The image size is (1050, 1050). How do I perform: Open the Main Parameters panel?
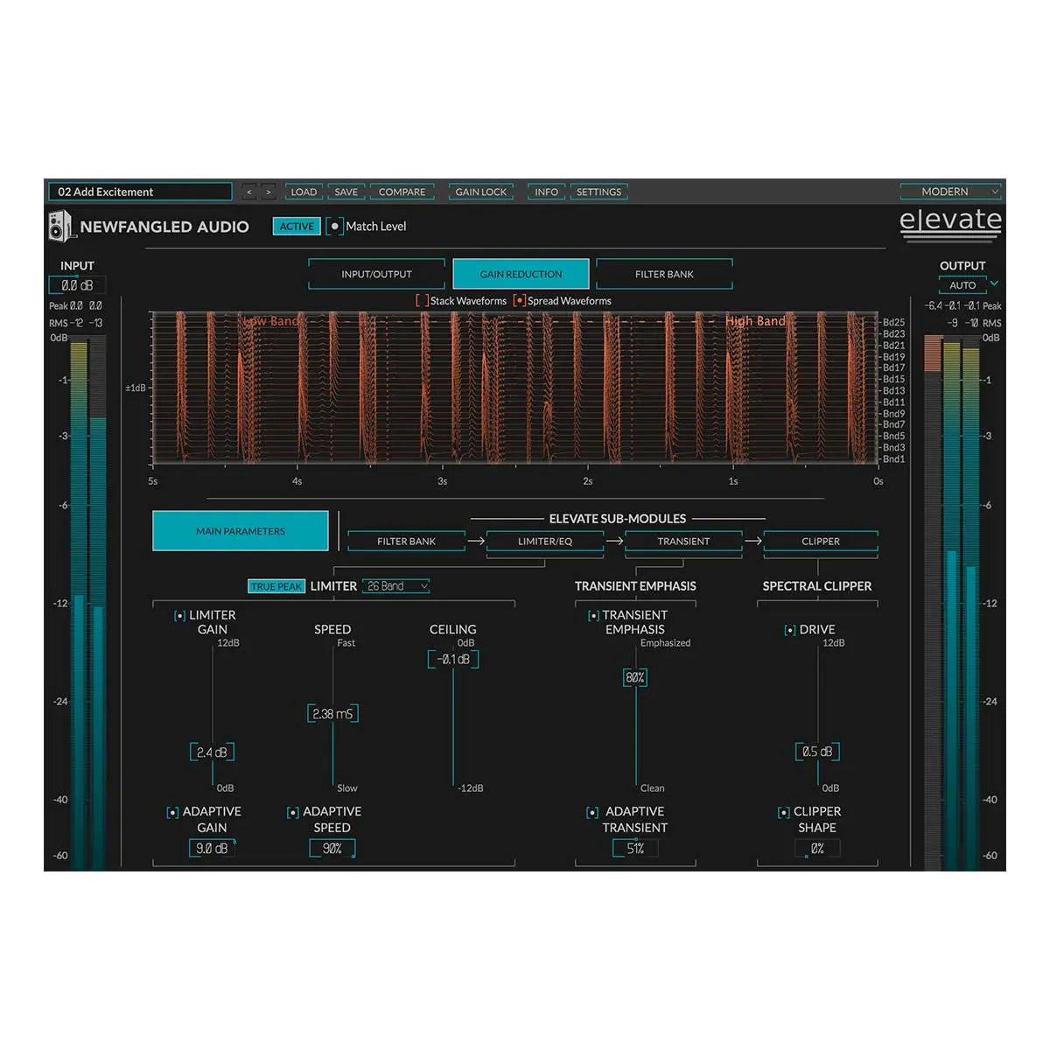pyautogui.click(x=241, y=530)
